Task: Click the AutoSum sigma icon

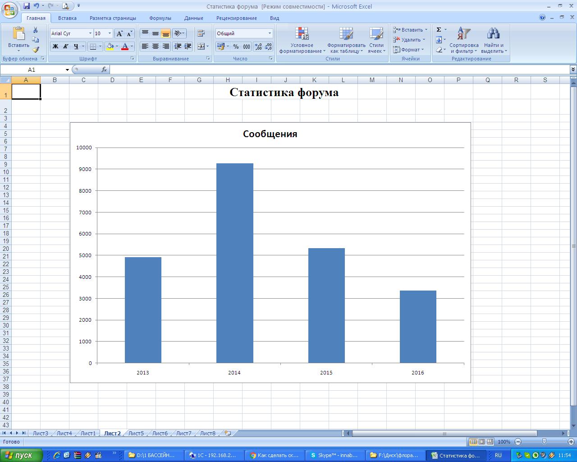Action: pyautogui.click(x=439, y=30)
